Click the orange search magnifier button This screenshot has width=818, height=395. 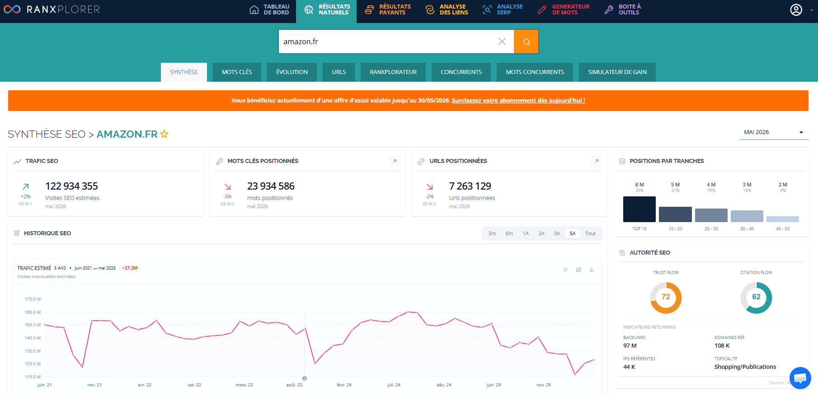(526, 42)
